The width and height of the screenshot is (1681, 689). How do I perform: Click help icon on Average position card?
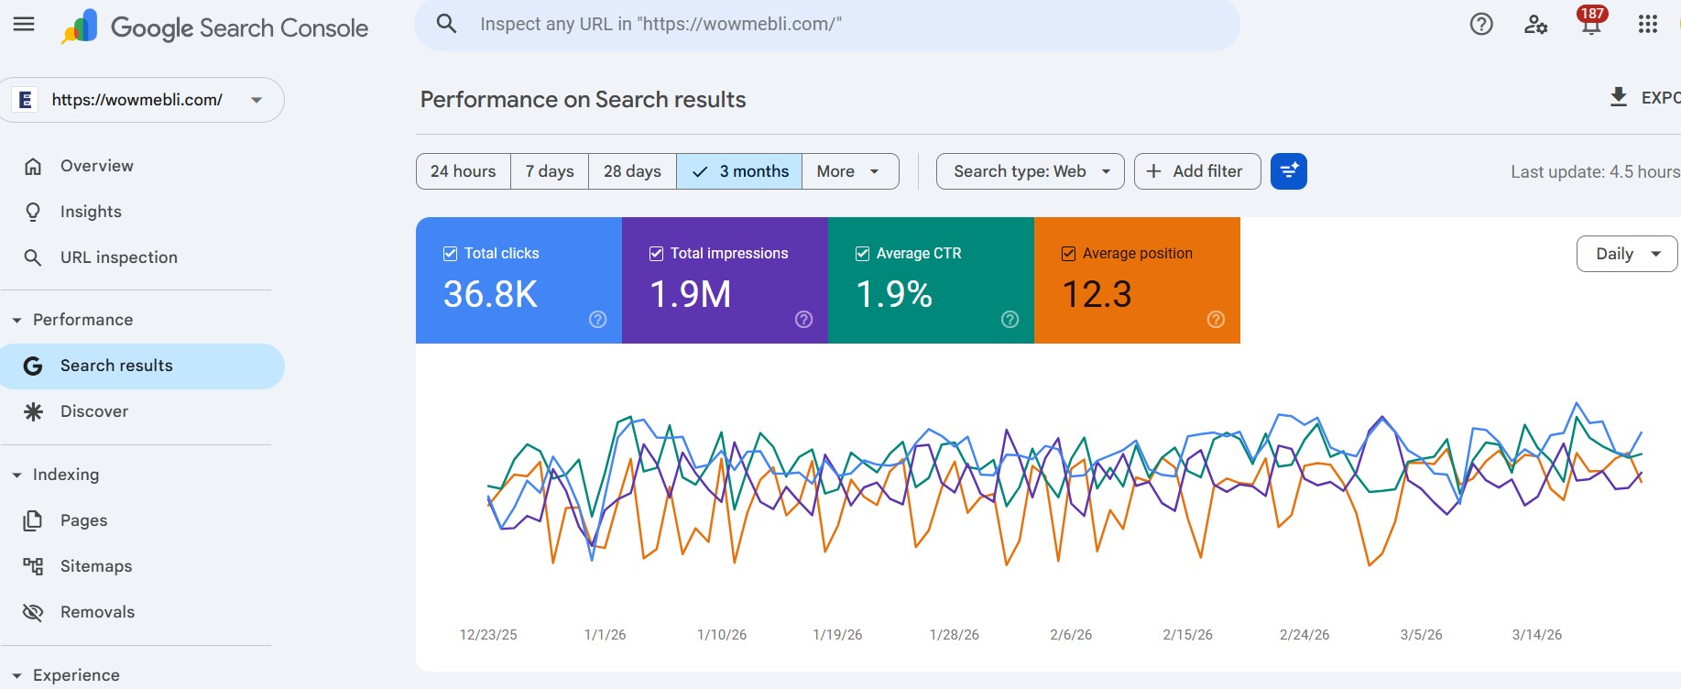point(1216,319)
